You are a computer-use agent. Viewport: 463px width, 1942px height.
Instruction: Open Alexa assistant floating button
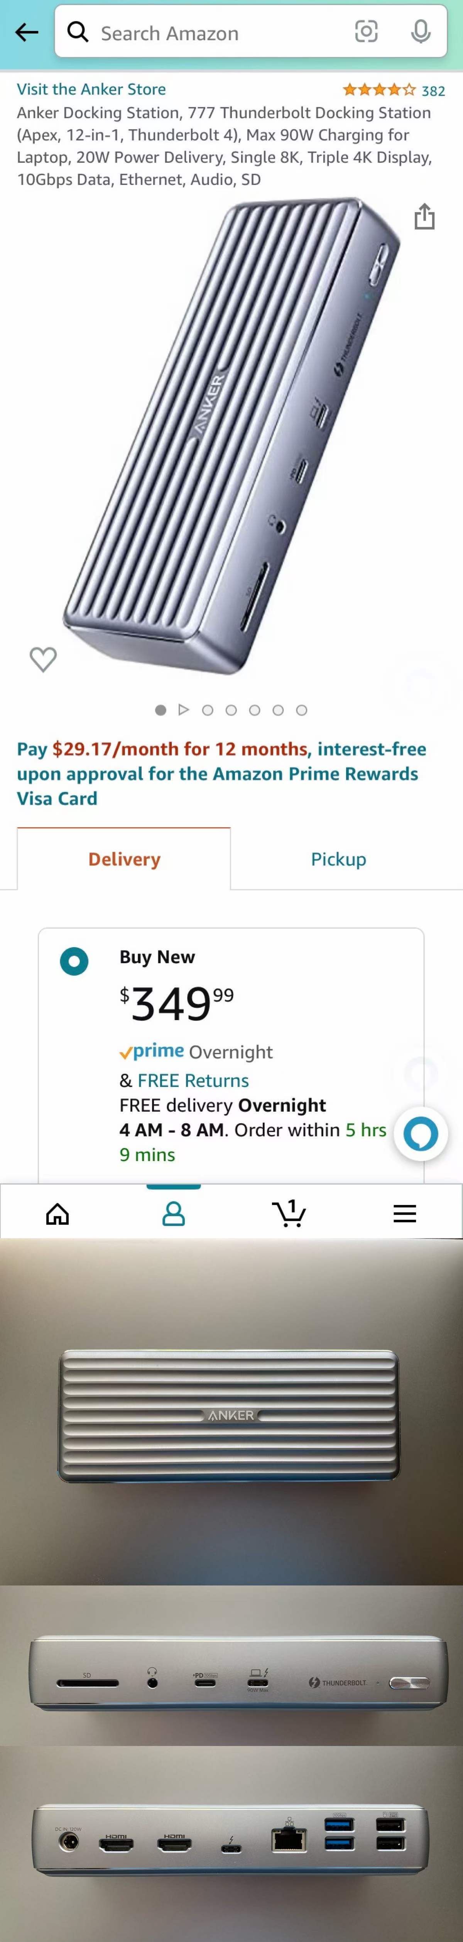(x=421, y=1133)
